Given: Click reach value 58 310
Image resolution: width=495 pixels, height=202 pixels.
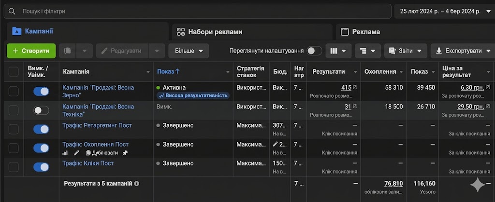Looking at the screenshot, I should pos(394,88).
